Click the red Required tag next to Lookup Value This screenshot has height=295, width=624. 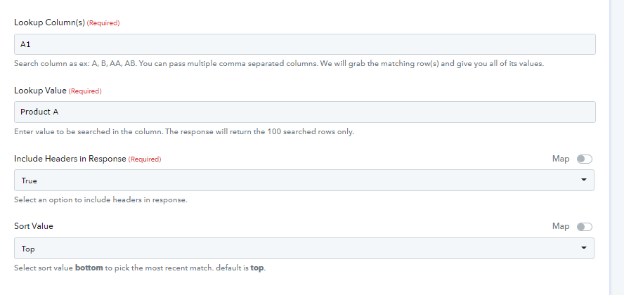point(85,91)
